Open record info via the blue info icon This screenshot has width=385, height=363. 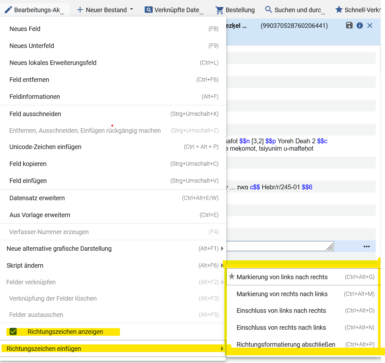coord(359,26)
